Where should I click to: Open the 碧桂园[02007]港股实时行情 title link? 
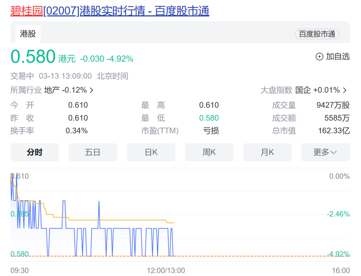(x=110, y=11)
